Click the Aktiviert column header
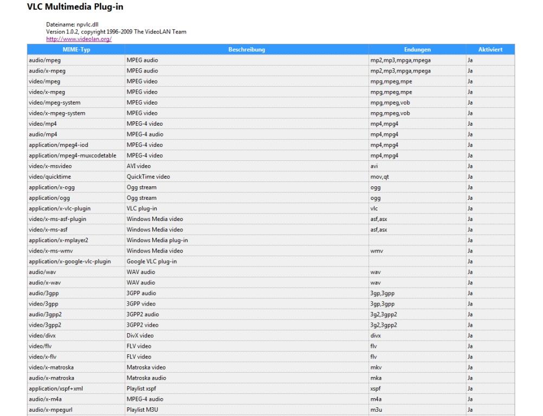The image size is (543, 416). click(x=490, y=49)
